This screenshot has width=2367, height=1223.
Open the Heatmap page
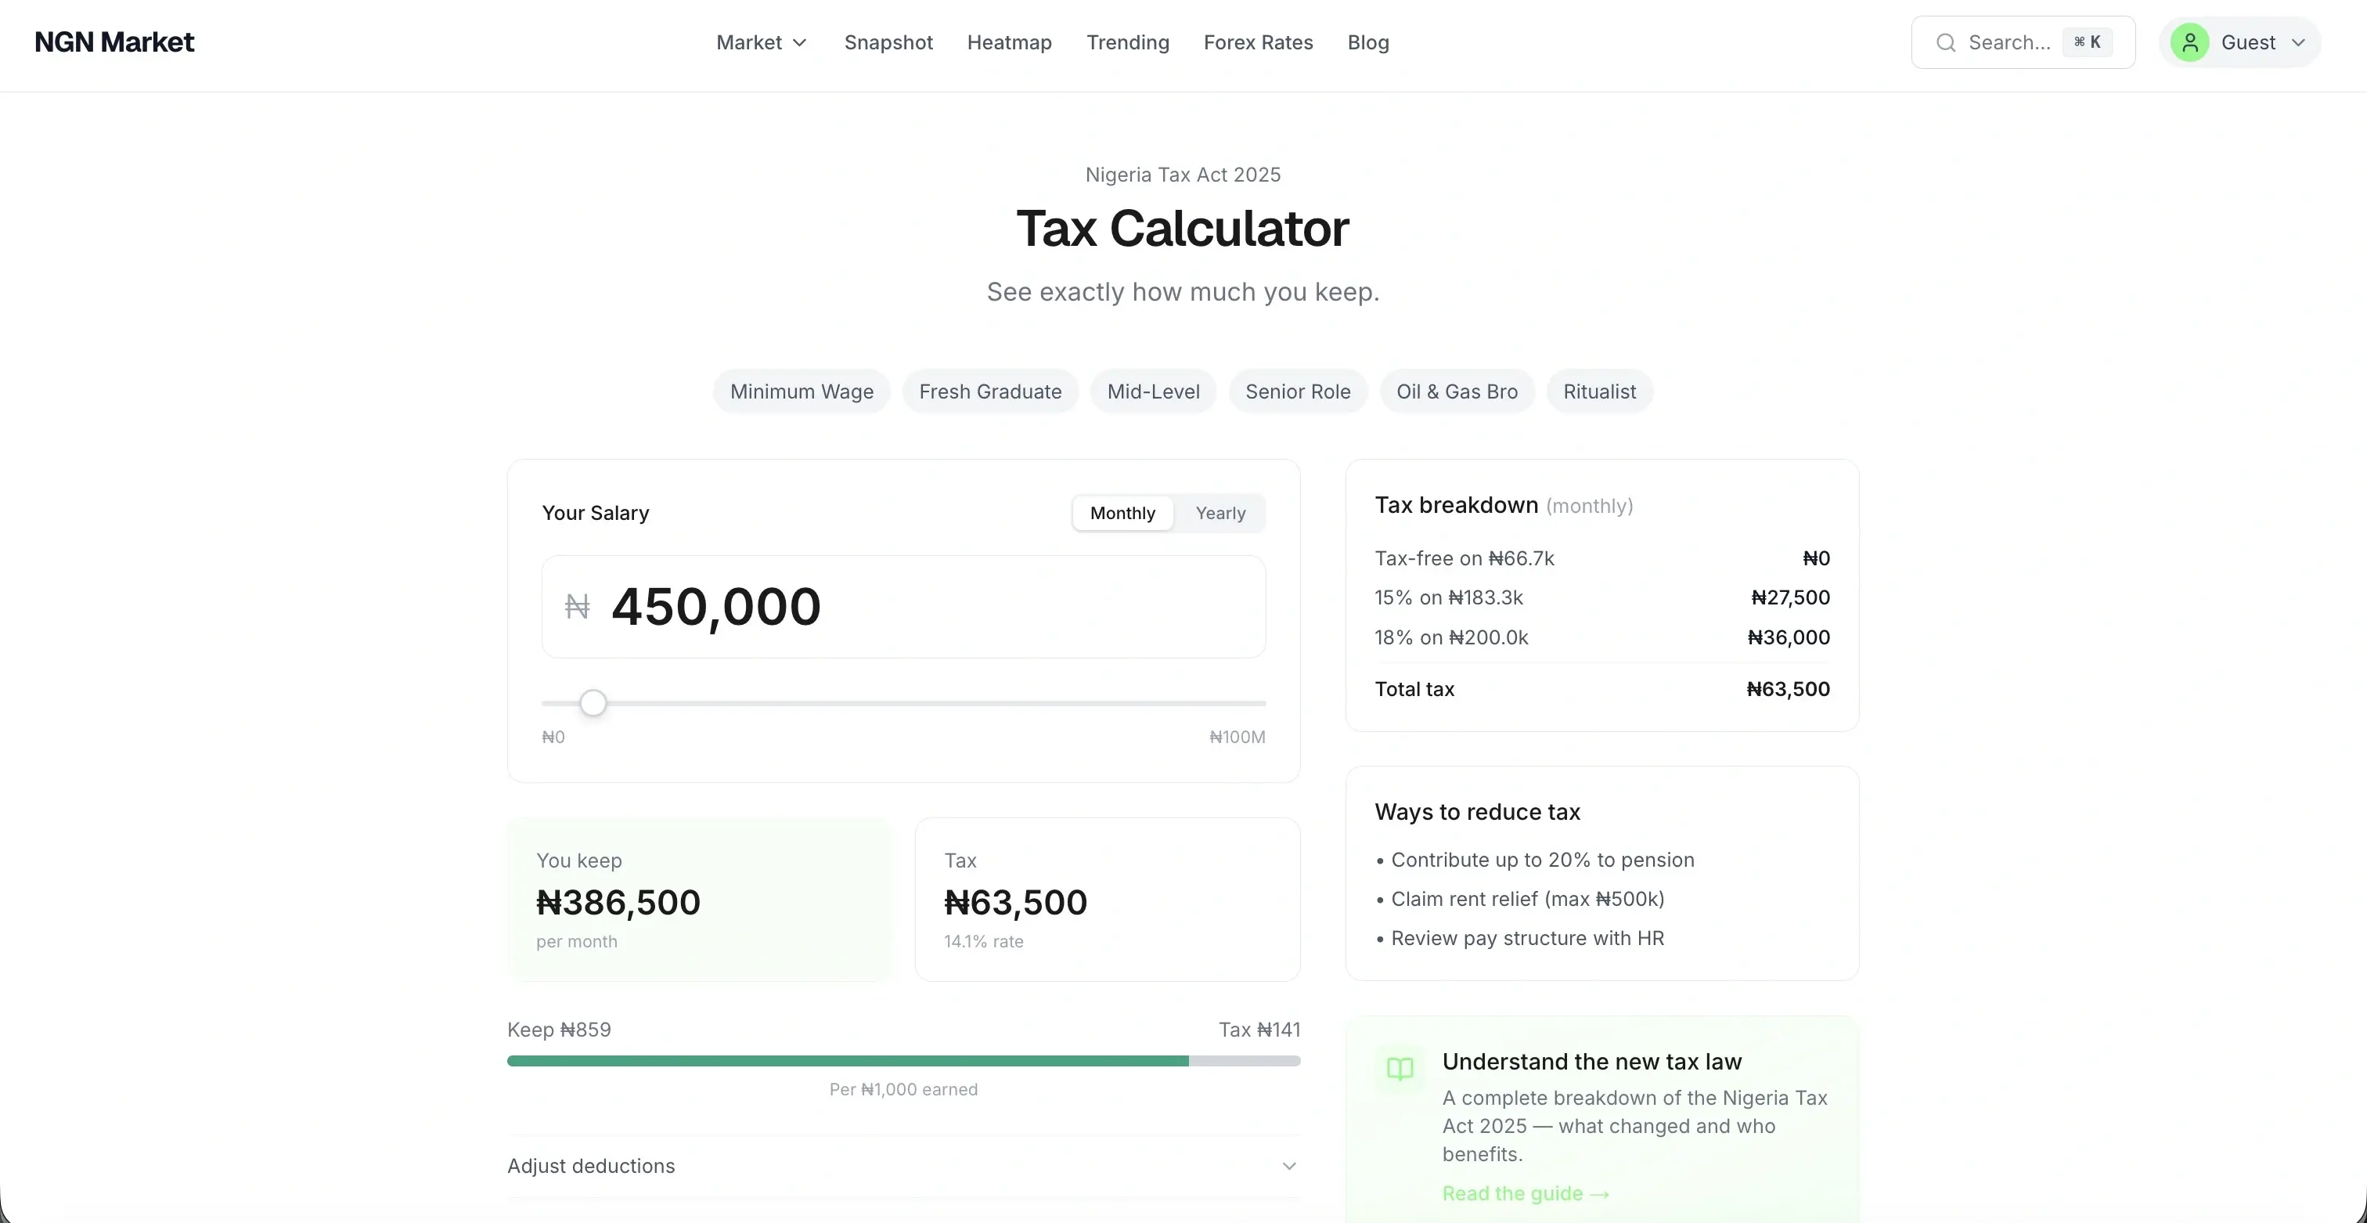[1009, 42]
